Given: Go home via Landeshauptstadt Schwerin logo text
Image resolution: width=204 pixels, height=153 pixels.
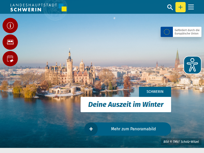Looking at the screenshot, I should pos(34,7).
